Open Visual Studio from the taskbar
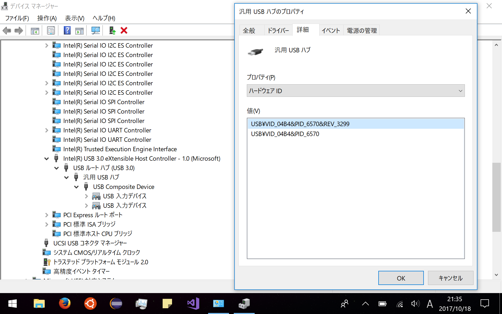The height and width of the screenshot is (314, 502). [193, 304]
